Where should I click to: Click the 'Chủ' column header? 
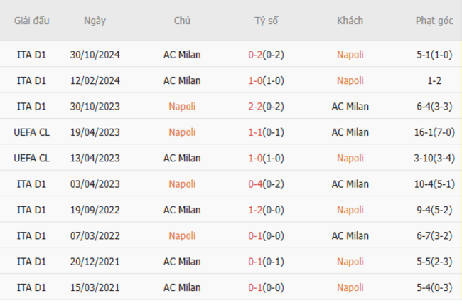pos(182,21)
